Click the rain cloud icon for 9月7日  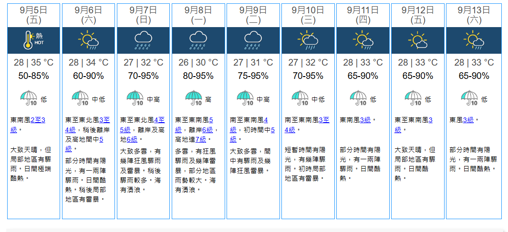(143, 40)
